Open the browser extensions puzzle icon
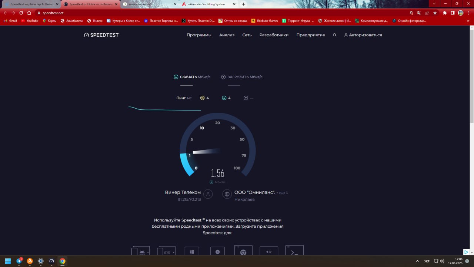The height and width of the screenshot is (267, 474). click(x=445, y=13)
